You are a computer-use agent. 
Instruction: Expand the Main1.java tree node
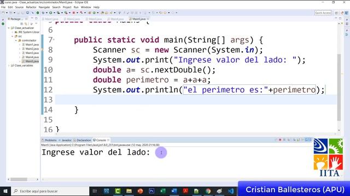(20, 45)
